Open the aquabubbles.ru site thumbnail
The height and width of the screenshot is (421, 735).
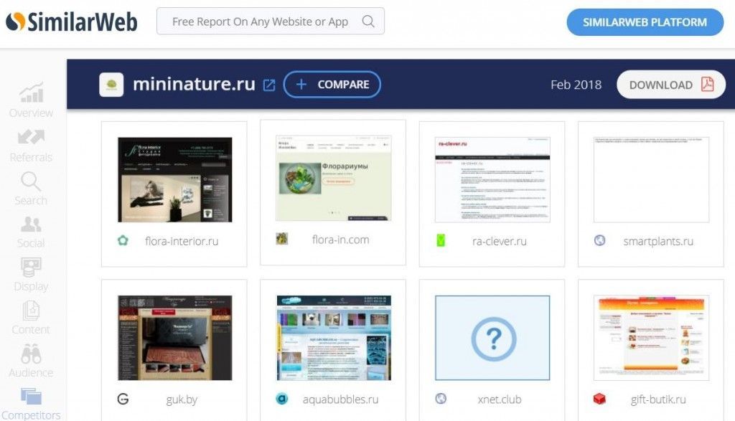[x=334, y=337]
